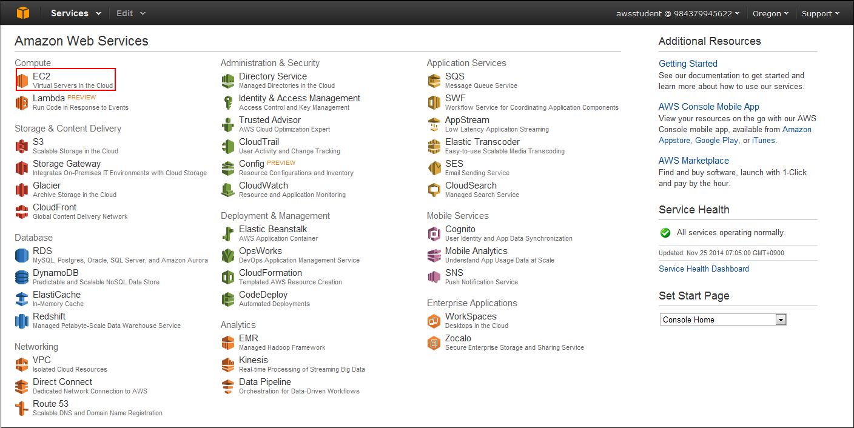Click the Identity & Access Management key icon
Image resolution: width=854 pixels, height=428 pixels.
pos(228,102)
